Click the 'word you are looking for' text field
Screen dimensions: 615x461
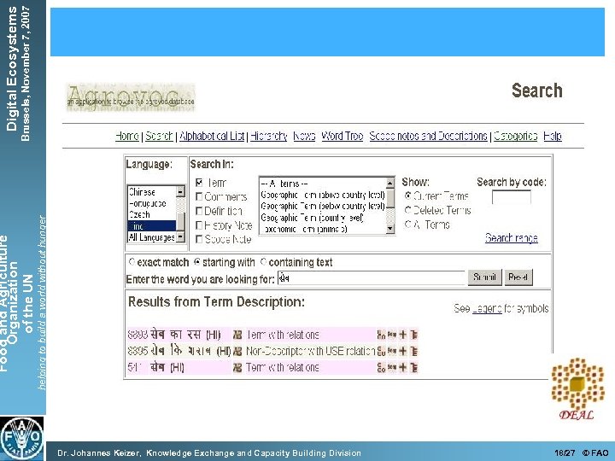coord(371,278)
